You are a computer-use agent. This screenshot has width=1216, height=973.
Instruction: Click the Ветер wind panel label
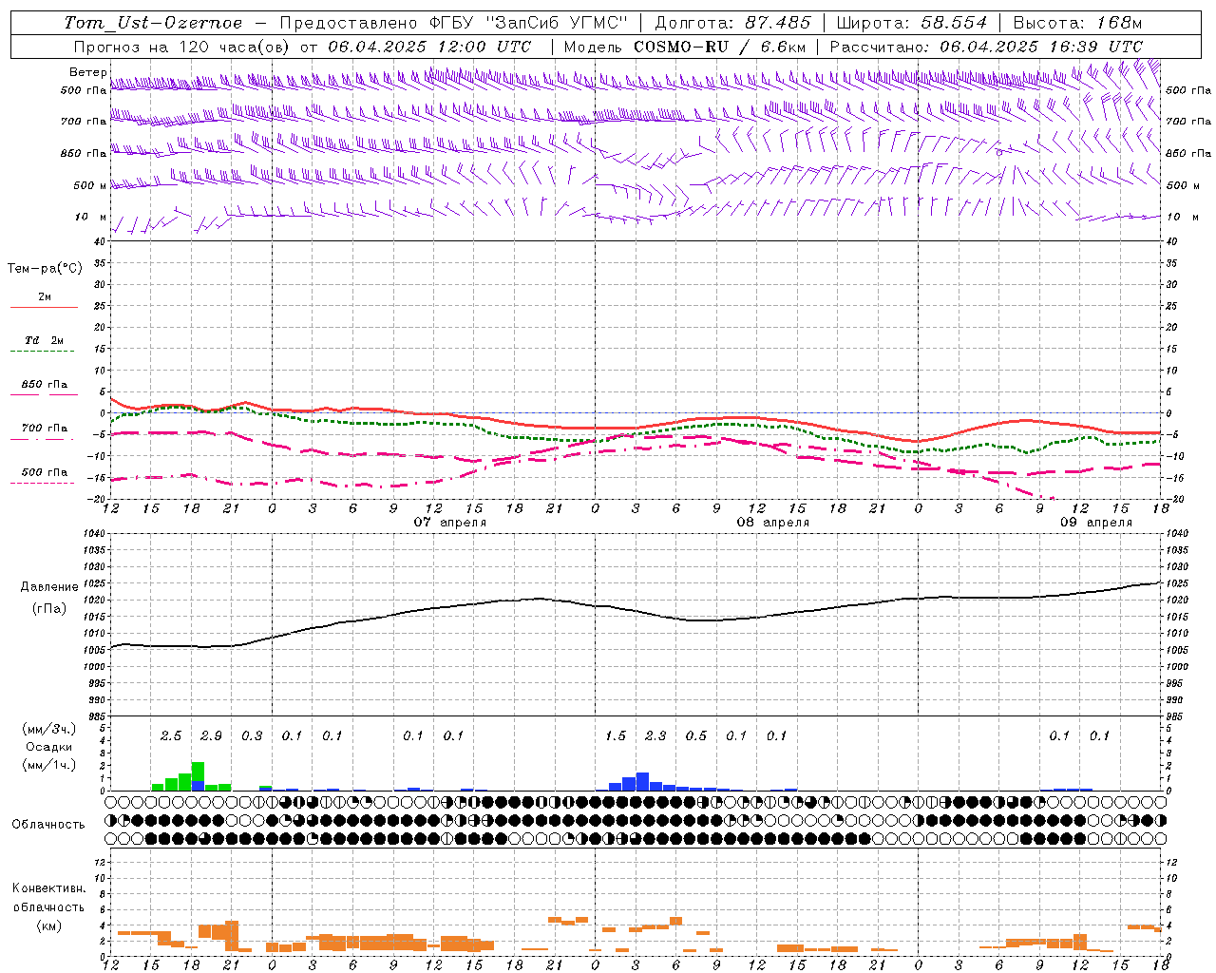[x=87, y=72]
